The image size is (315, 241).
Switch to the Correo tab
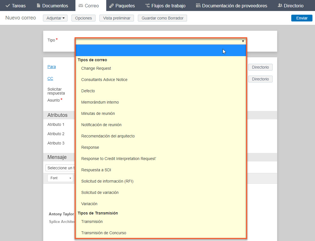point(91,6)
